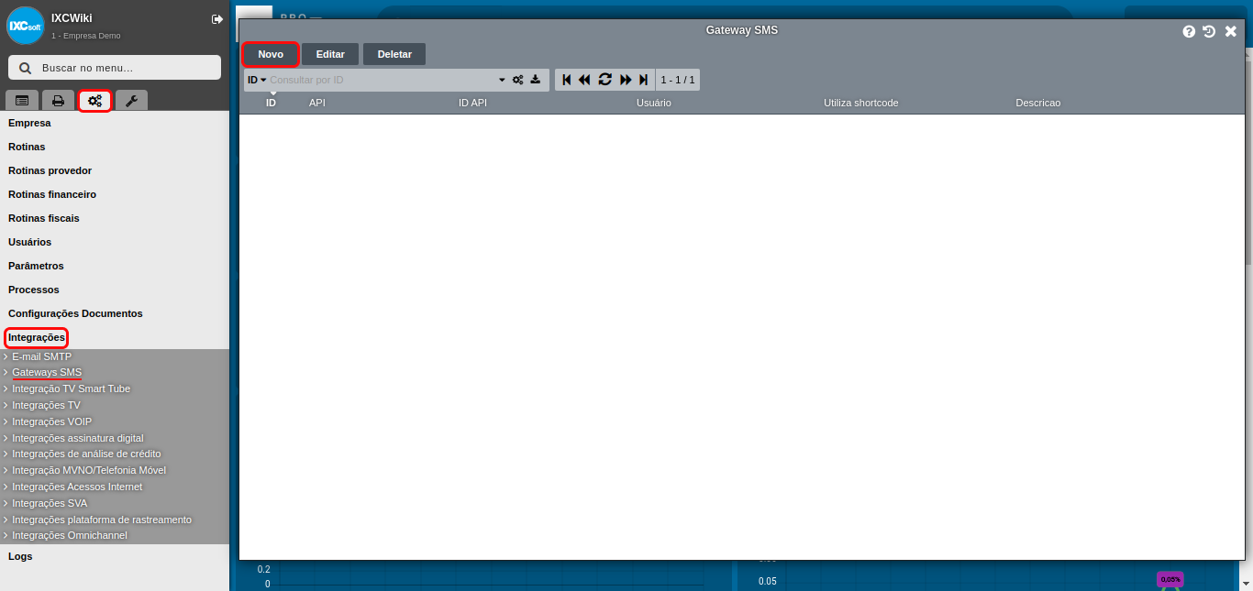1253x591 pixels.
Task: Jump to first page of records
Action: pos(566,80)
